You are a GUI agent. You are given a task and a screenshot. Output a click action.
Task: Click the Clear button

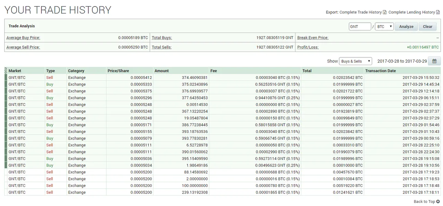point(428,26)
